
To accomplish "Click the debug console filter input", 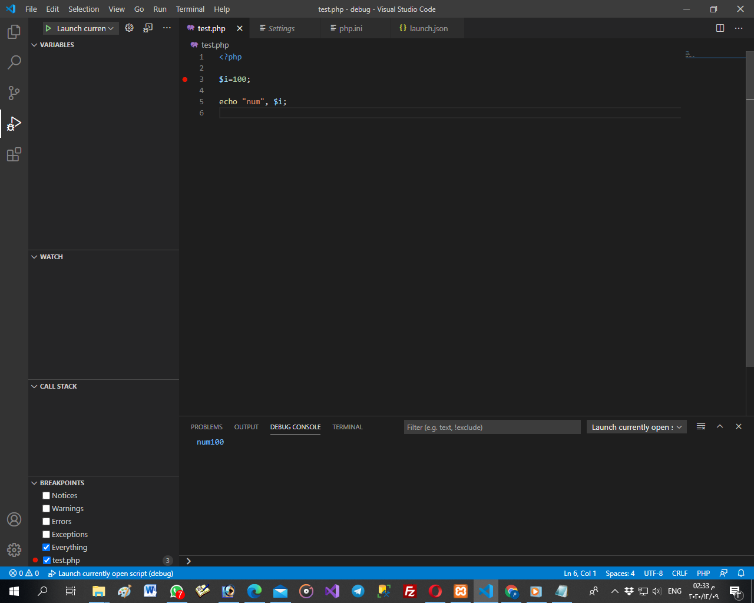I will pyautogui.click(x=492, y=427).
